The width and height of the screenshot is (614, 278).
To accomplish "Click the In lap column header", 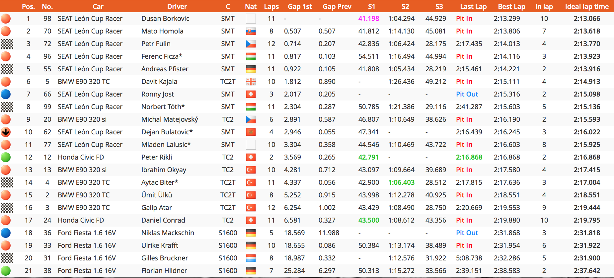I will [544, 6].
